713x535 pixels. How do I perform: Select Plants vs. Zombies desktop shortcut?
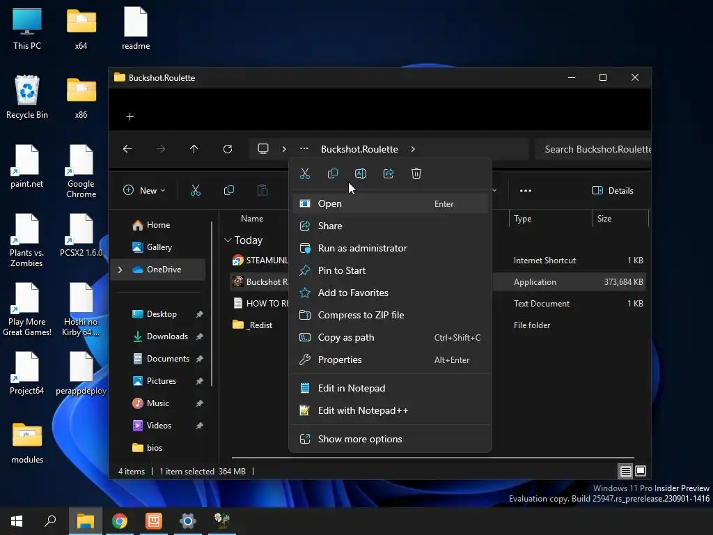[x=27, y=240]
